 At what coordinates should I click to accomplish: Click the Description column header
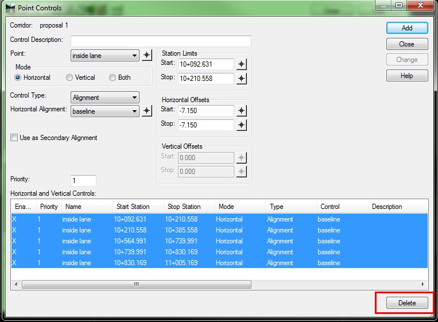tap(398, 207)
